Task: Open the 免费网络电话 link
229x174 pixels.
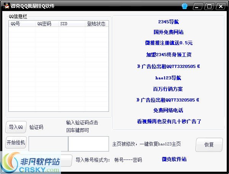Action: pos(168,110)
